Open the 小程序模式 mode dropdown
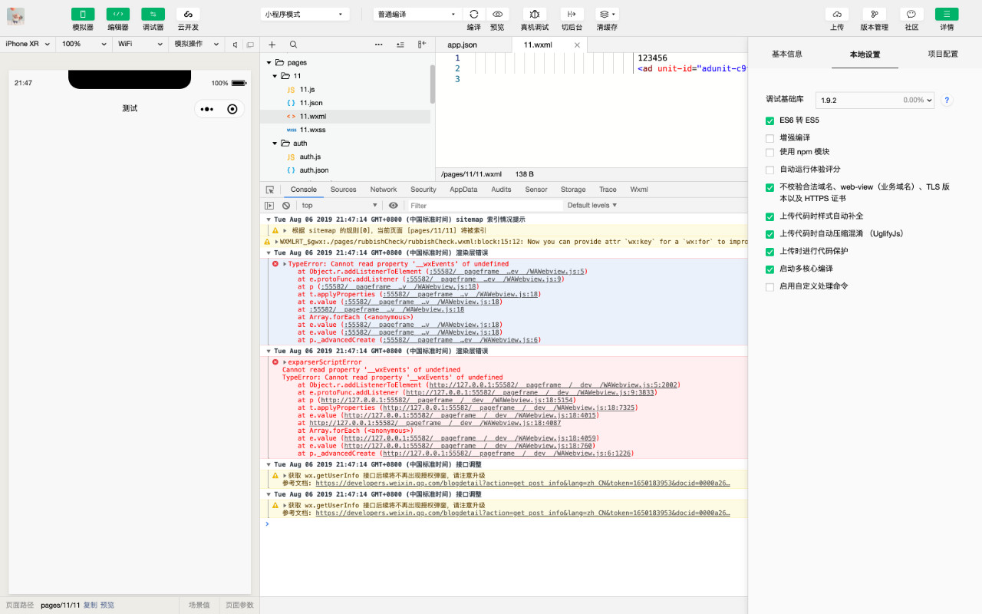This screenshot has width=982, height=614. click(x=305, y=14)
